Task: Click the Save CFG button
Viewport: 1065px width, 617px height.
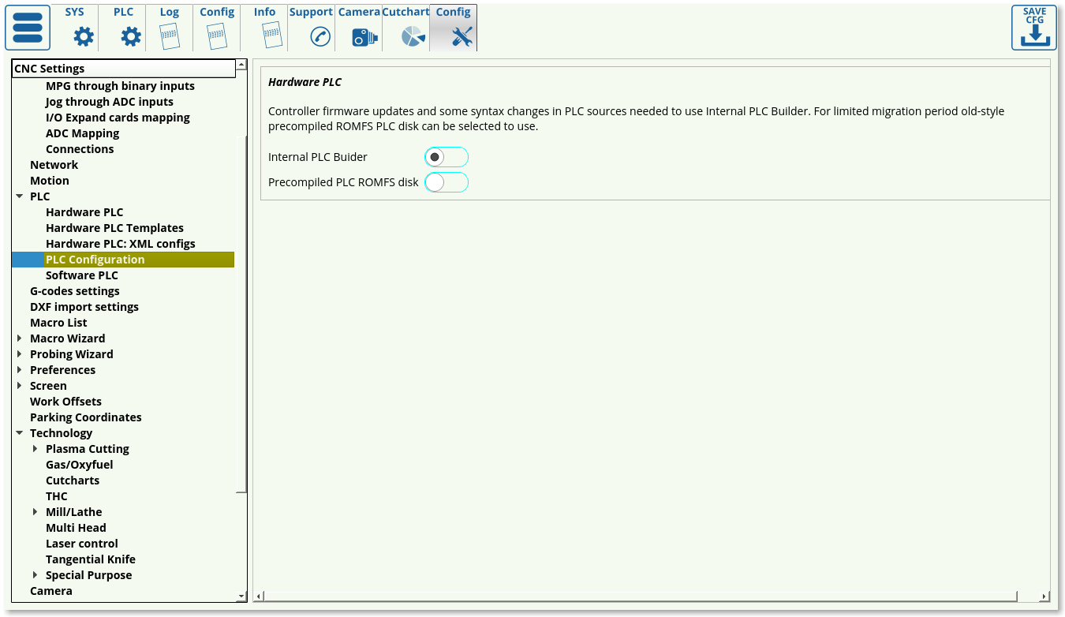Action: click(1033, 28)
